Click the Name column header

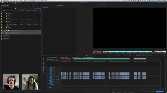coord(4,11)
